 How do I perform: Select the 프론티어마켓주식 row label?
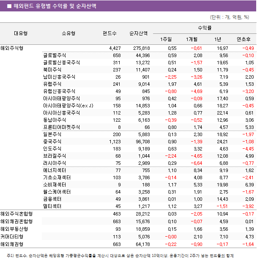(x=61, y=127)
